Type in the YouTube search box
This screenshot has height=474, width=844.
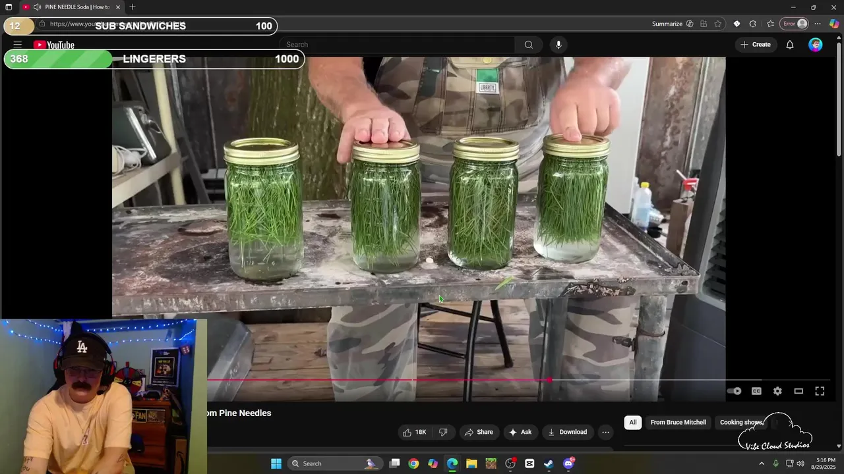click(x=397, y=45)
